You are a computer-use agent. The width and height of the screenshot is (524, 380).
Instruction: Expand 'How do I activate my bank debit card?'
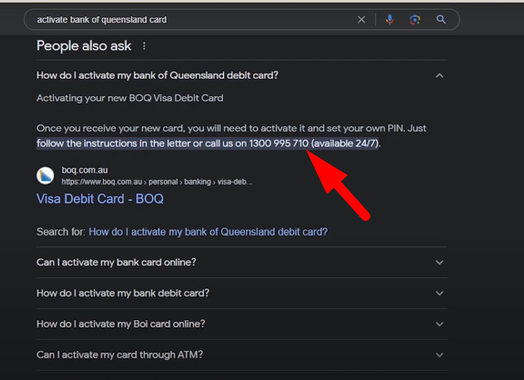(x=242, y=293)
